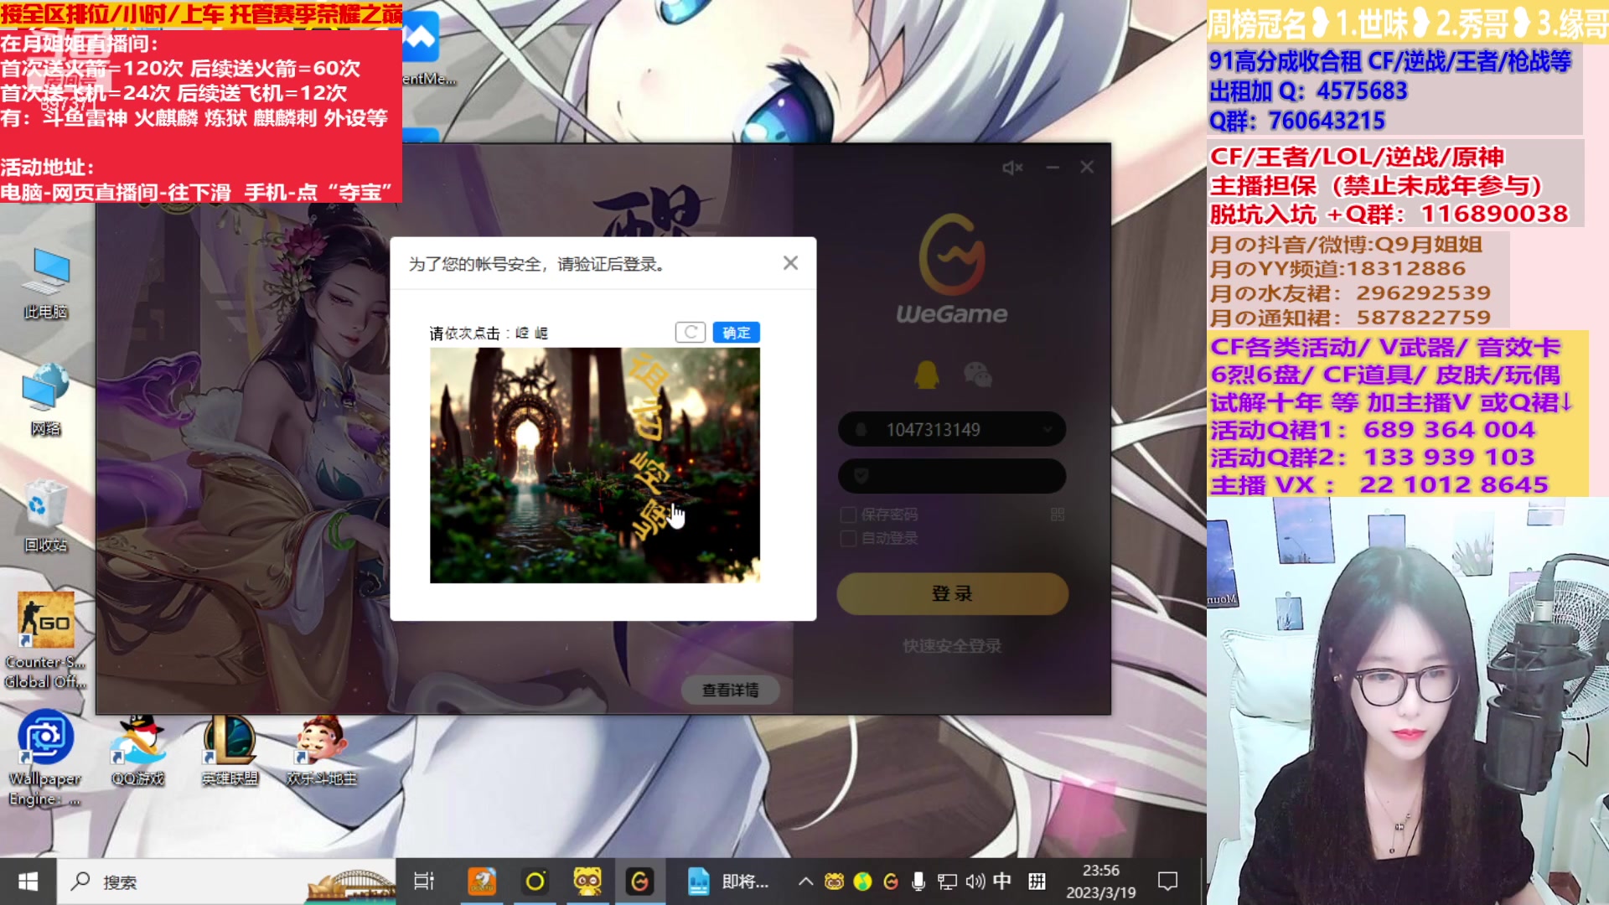This screenshot has height=905, width=1609.
Task: Open Windows Start menu
Action: pos(28,882)
